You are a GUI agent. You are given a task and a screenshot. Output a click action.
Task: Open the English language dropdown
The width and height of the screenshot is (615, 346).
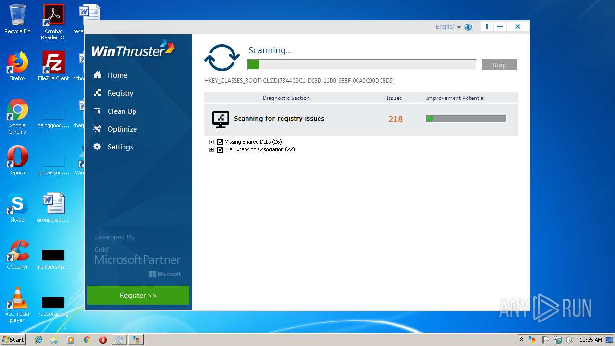tap(448, 27)
